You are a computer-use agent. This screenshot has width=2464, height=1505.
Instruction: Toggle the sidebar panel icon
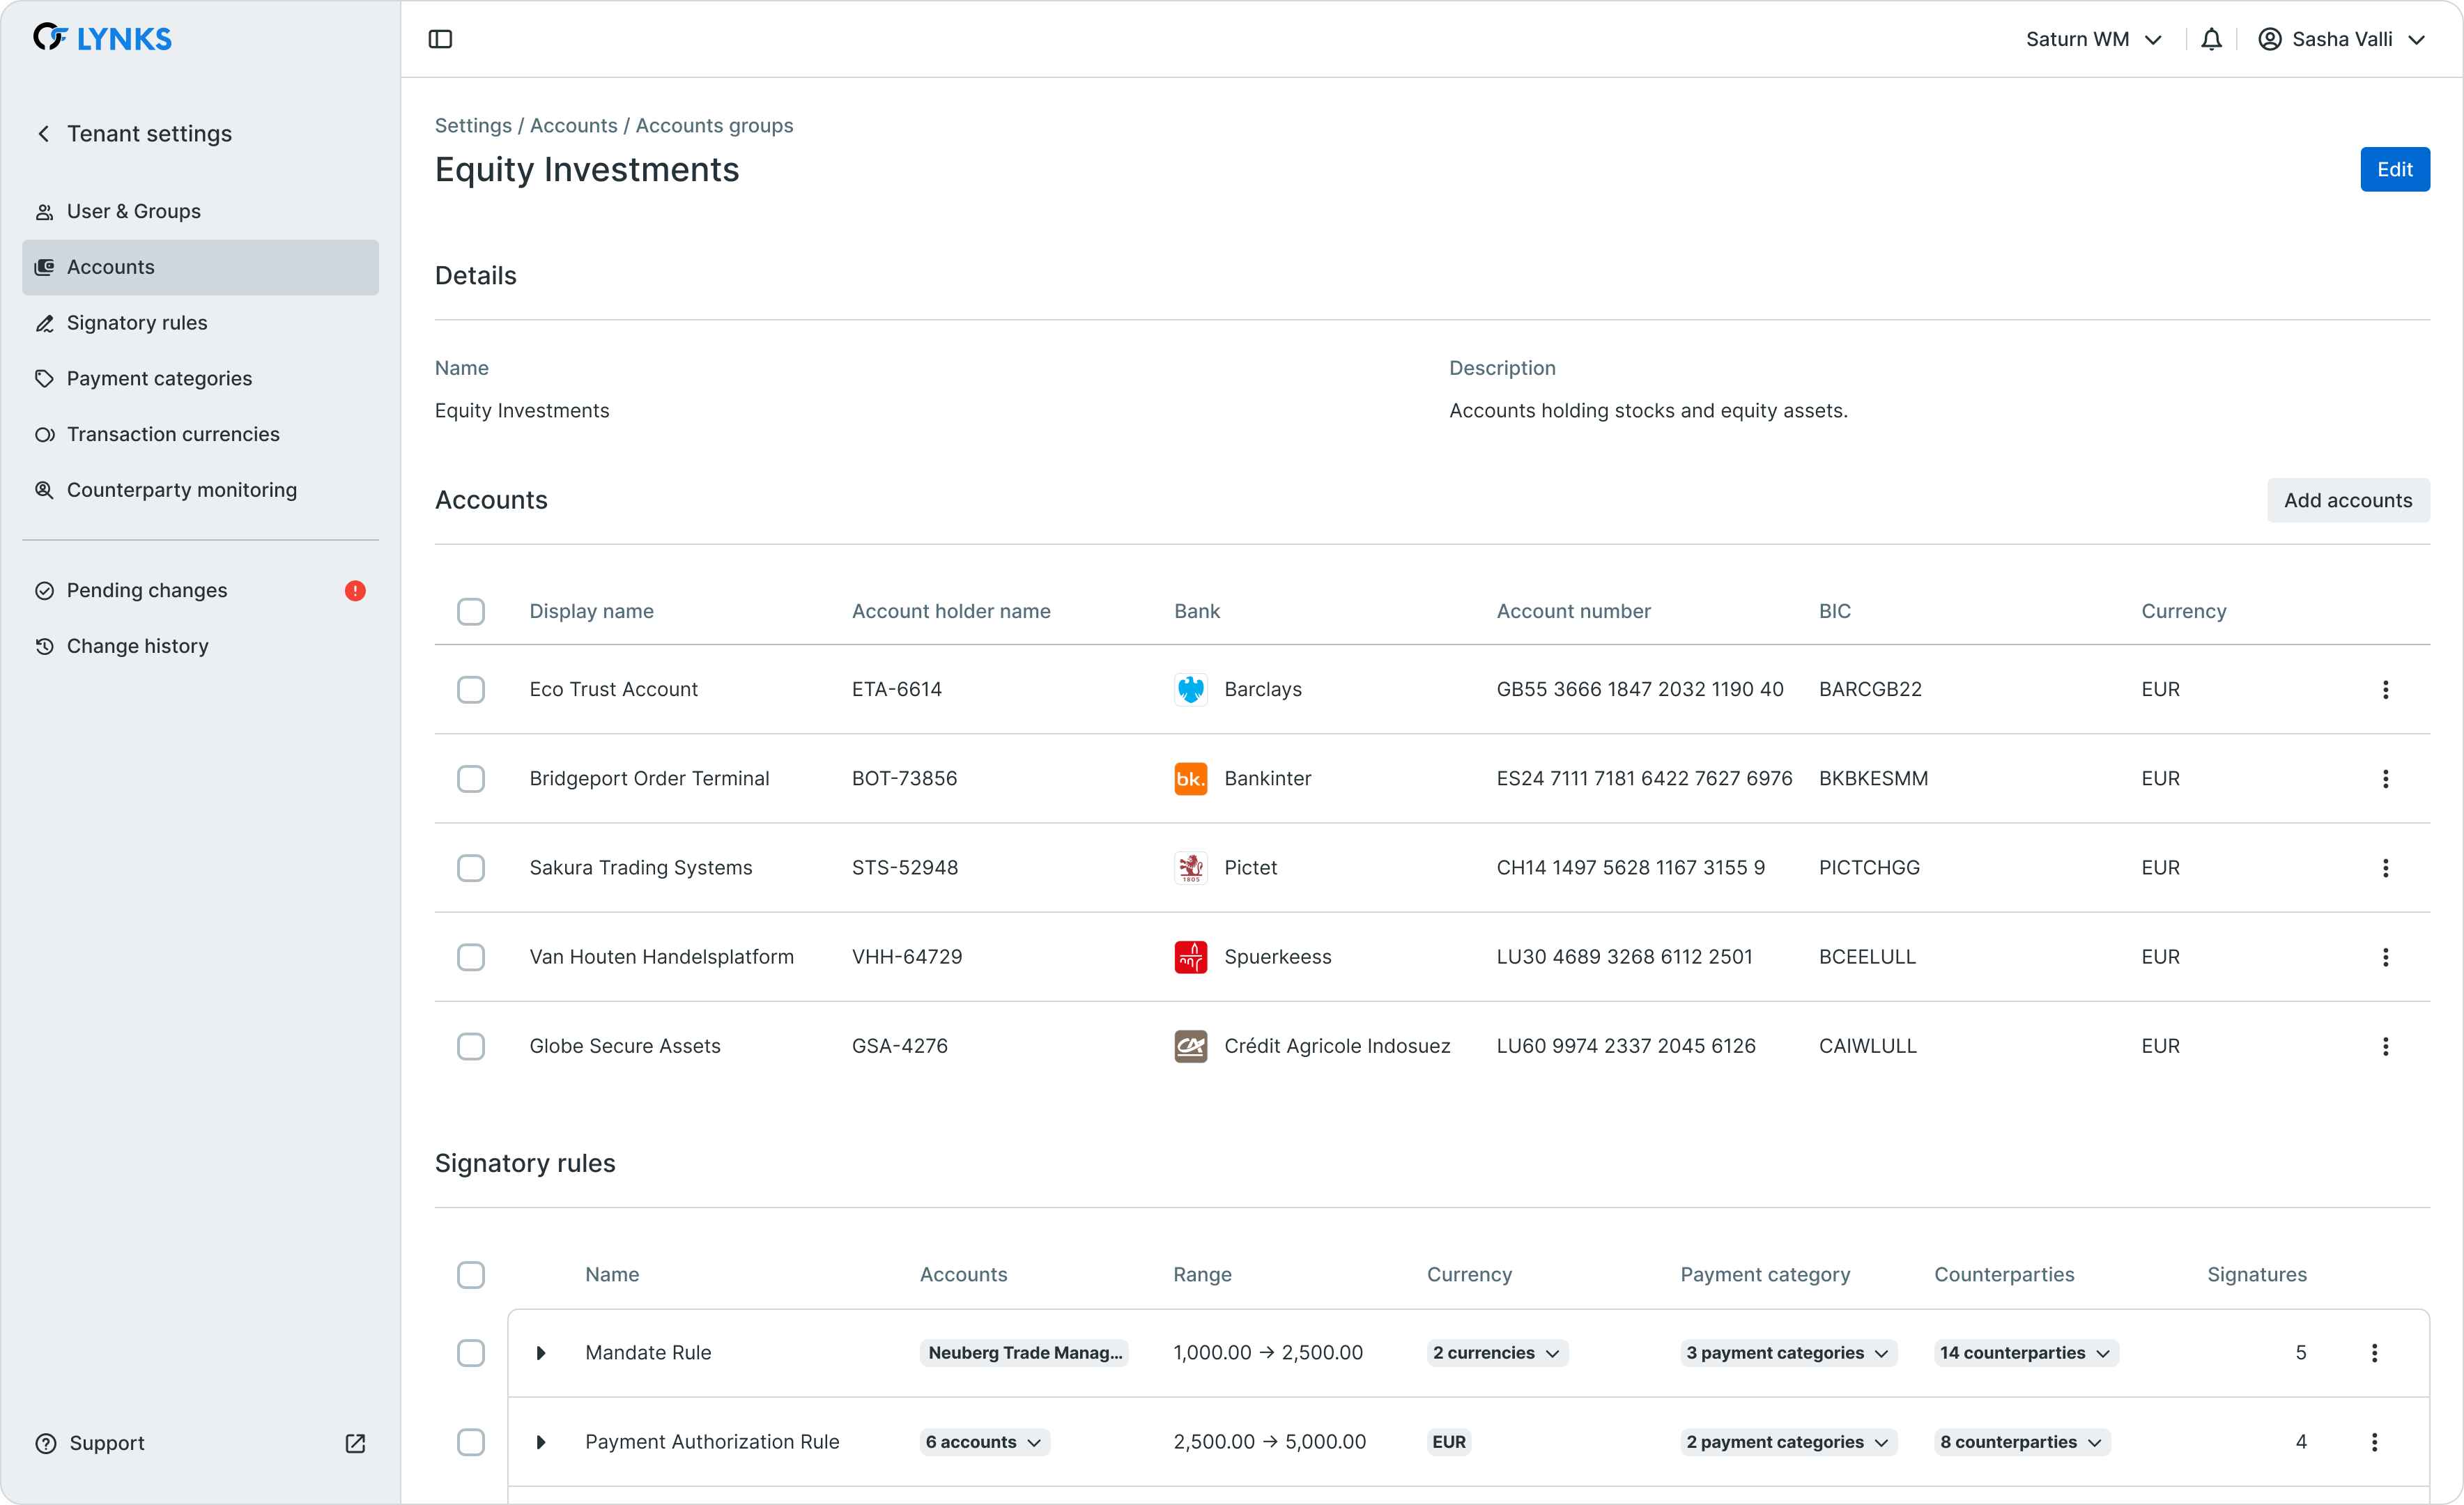coord(440,39)
